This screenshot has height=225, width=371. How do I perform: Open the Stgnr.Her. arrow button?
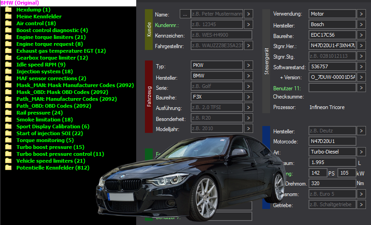pyautogui.click(x=361, y=46)
